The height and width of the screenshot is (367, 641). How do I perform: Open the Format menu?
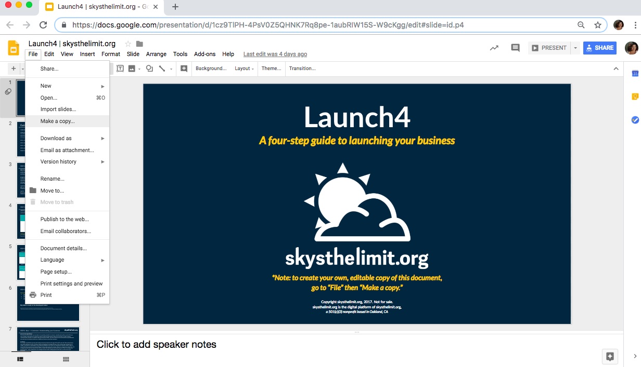pyautogui.click(x=111, y=54)
